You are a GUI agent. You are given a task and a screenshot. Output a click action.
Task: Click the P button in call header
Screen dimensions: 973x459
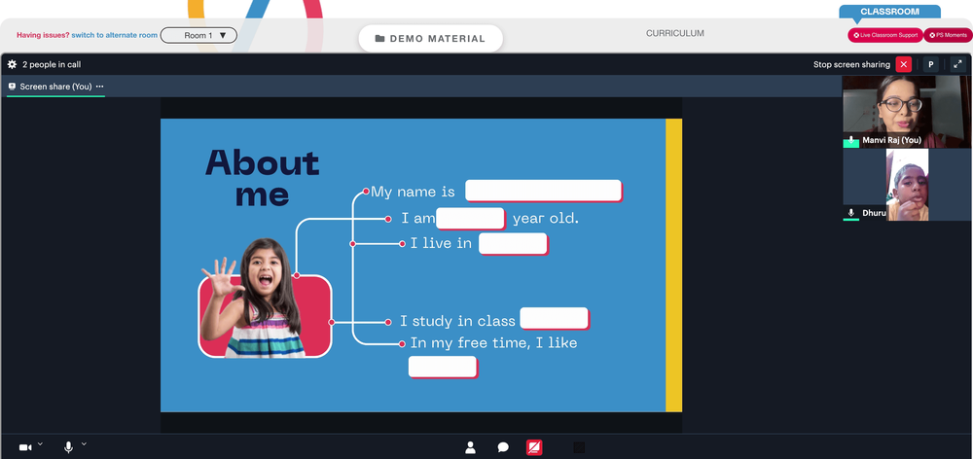(x=931, y=64)
